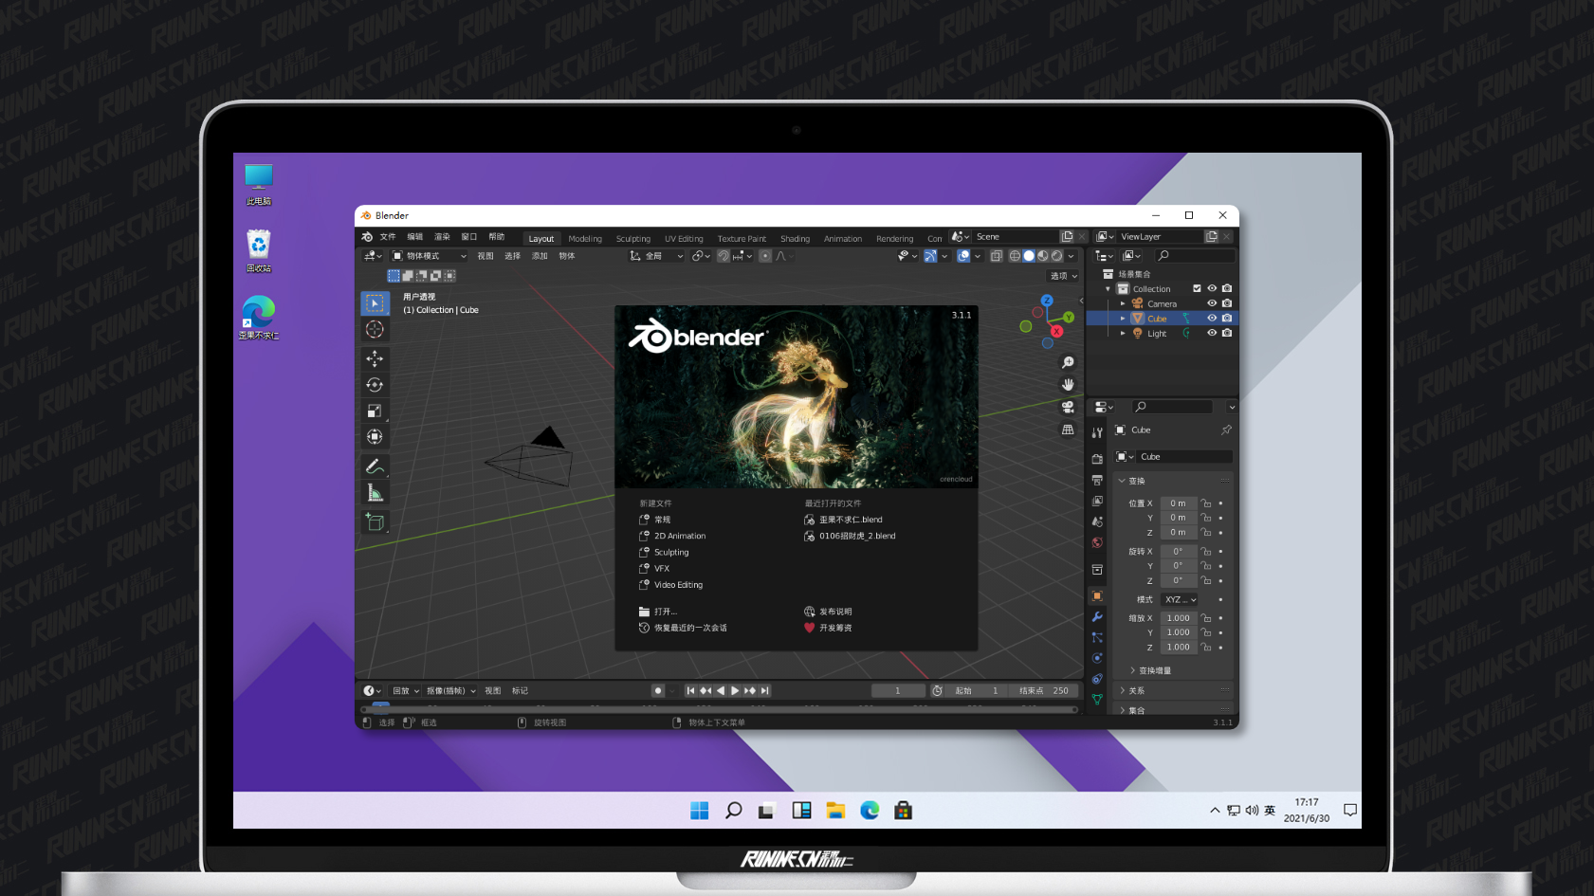Image resolution: width=1594 pixels, height=896 pixels.
Task: Open the Render properties tab icon
Action: coord(1097,459)
